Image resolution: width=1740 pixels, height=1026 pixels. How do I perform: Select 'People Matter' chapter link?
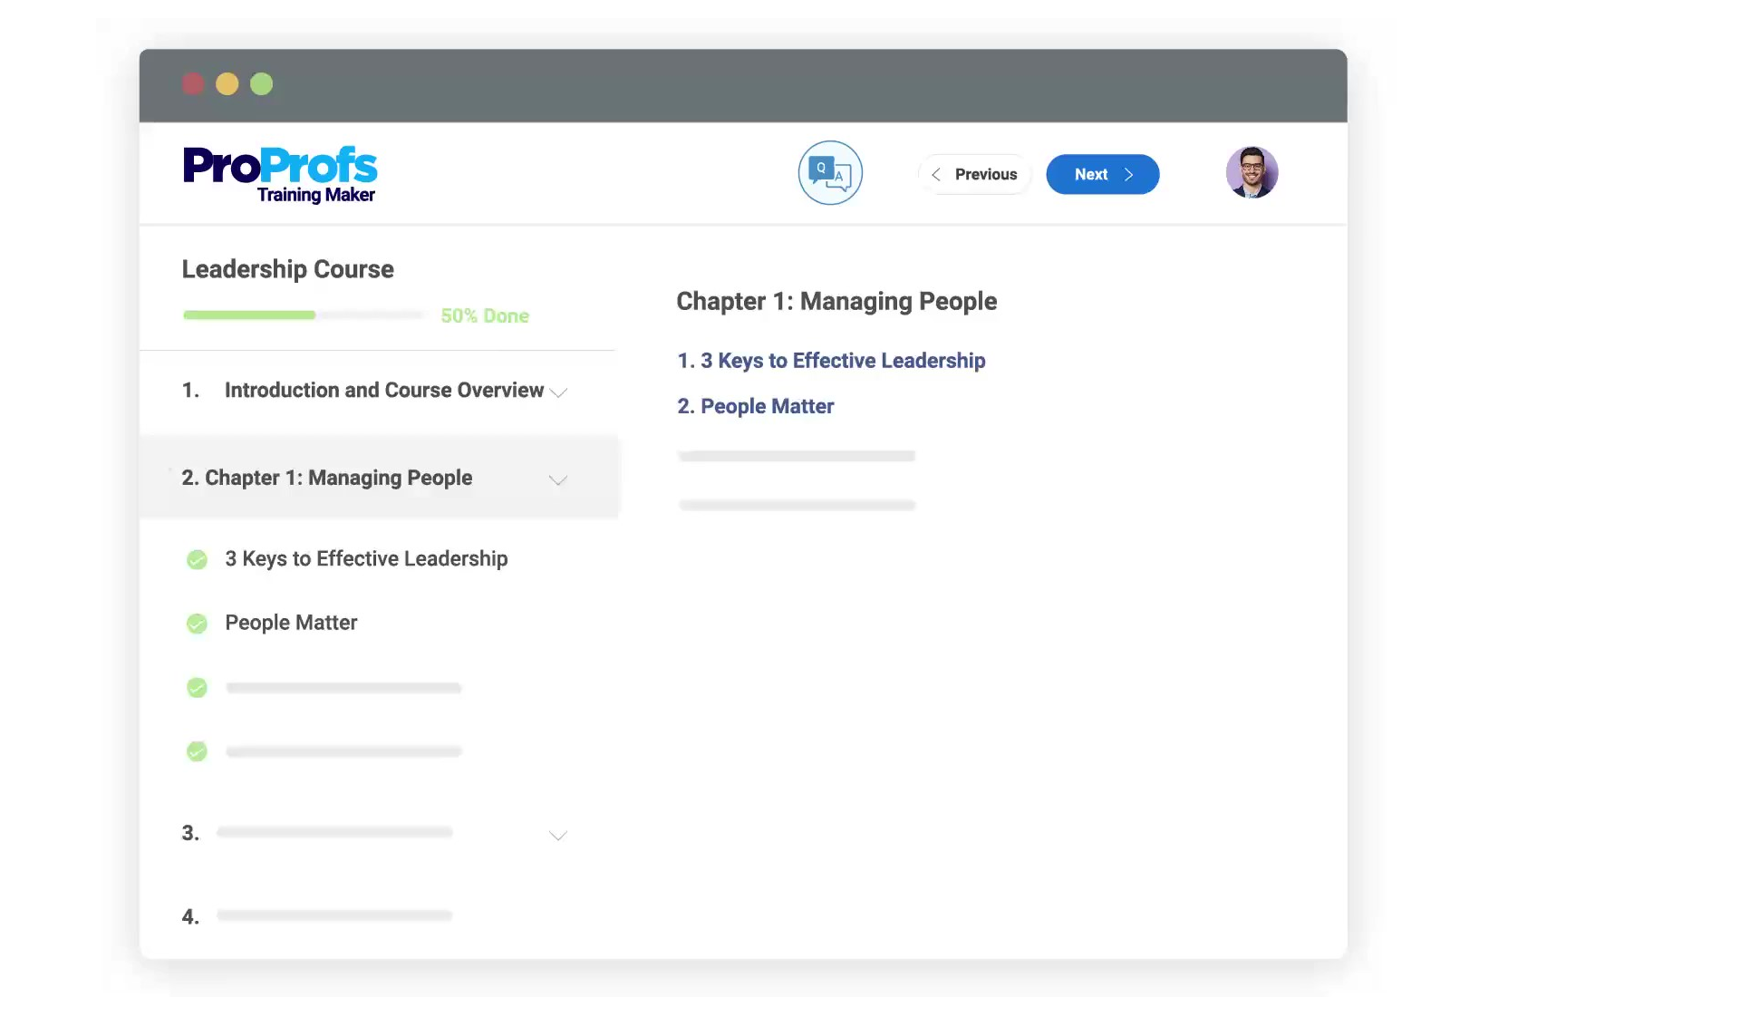(753, 405)
